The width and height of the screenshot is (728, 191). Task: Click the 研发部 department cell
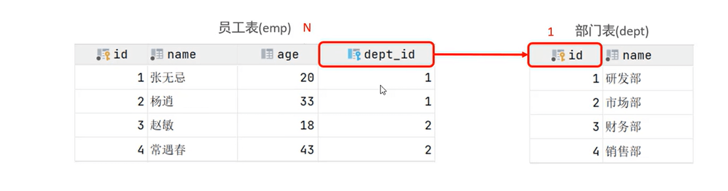pyautogui.click(x=648, y=78)
